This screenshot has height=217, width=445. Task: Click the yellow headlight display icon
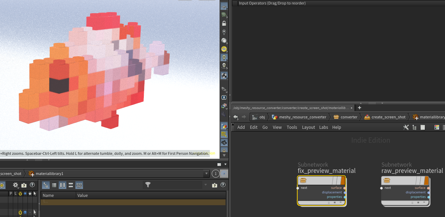pos(224,49)
